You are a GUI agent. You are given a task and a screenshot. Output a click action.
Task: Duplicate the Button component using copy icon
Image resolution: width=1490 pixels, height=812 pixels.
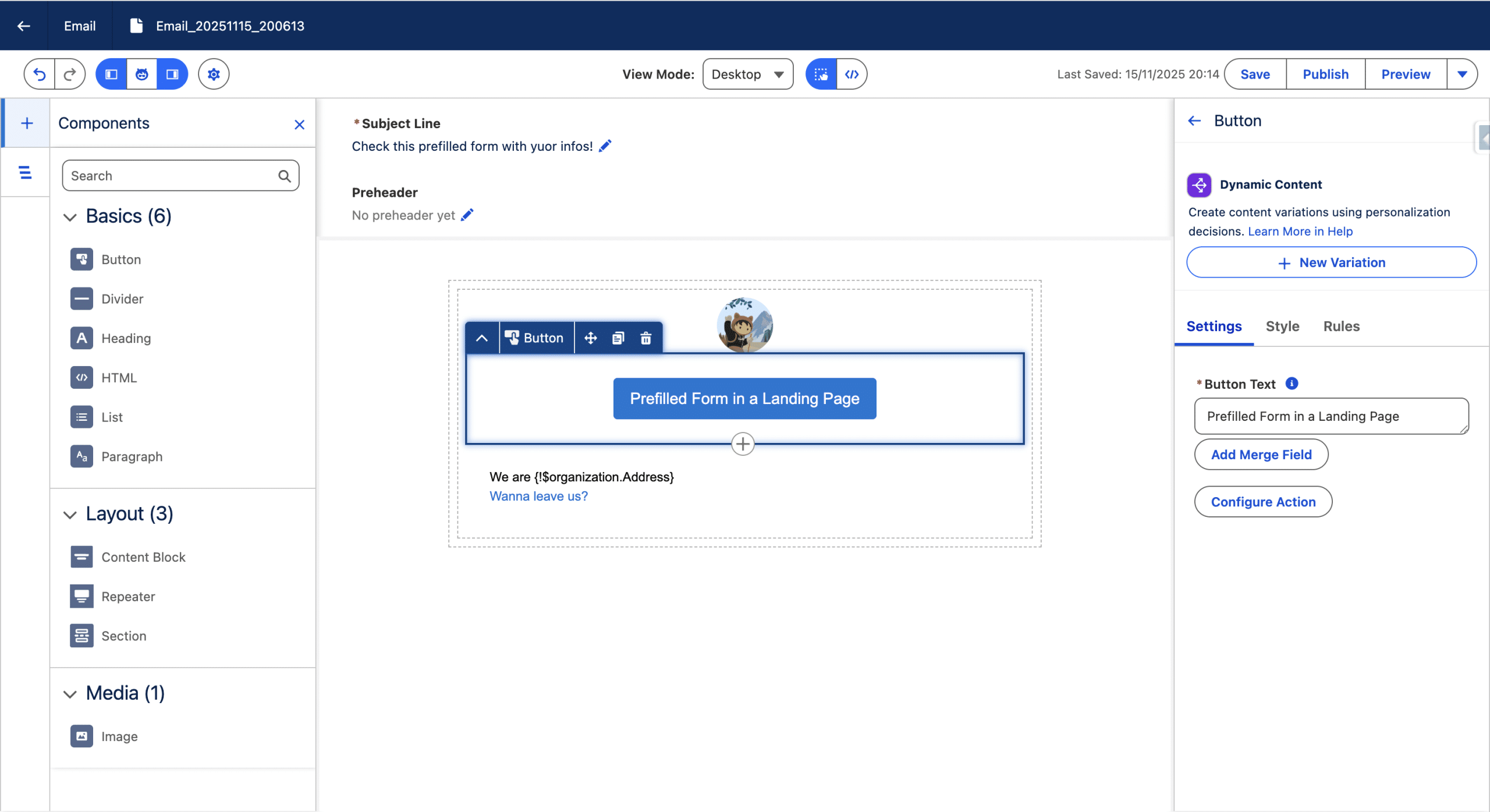point(618,338)
